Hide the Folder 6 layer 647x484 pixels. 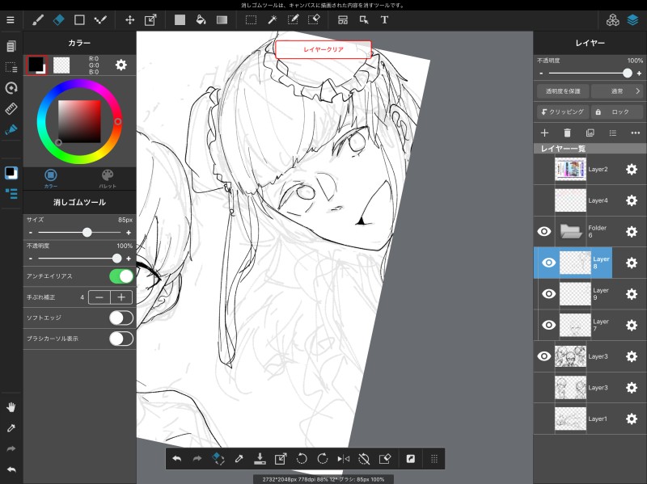coord(544,231)
